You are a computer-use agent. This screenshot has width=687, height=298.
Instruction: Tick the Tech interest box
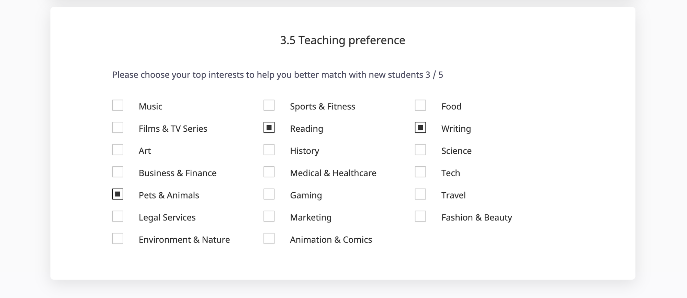point(420,172)
